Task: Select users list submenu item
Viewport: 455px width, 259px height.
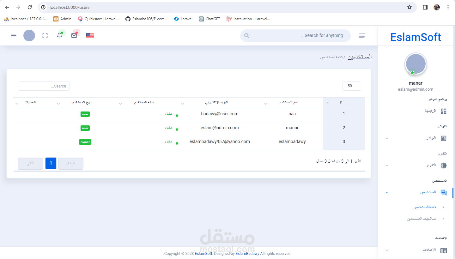Action: (x=425, y=207)
